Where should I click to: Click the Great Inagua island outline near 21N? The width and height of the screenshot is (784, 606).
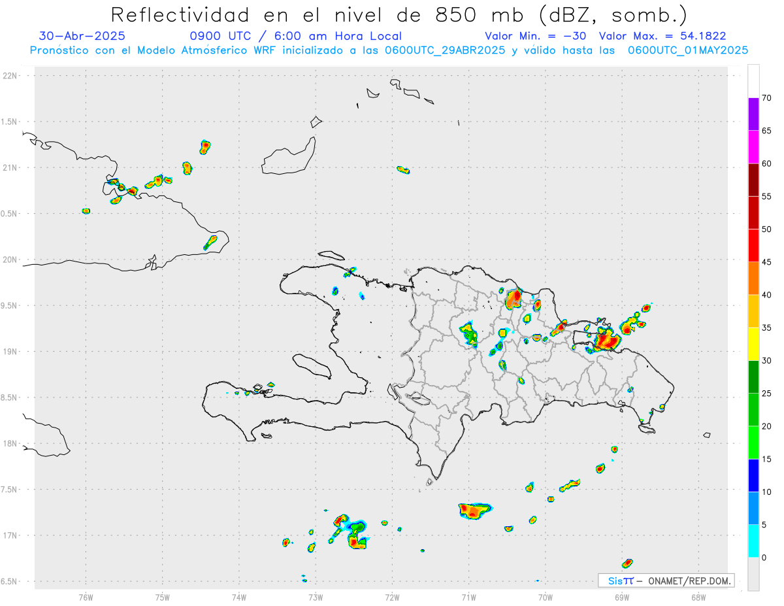pos(289,156)
